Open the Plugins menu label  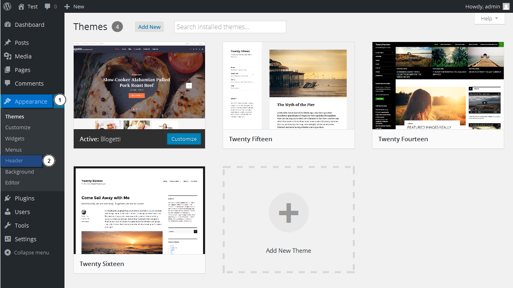click(24, 198)
